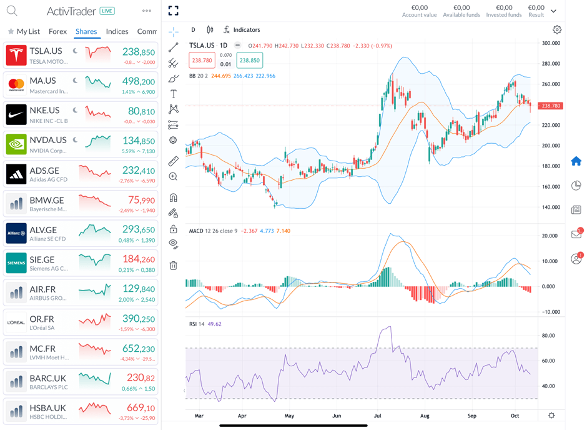Click the MACD 12 26 close 9 legend
Viewport: 587px width, 430px height.
[x=213, y=231]
